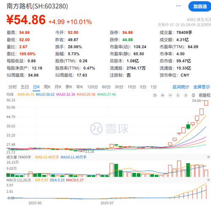Screen dimensions: 211x206
Task: Click the 委比 100.00% value
Action: click(27, 54)
